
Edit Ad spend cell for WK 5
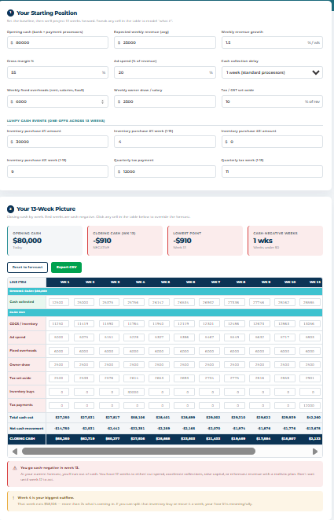tap(159, 337)
